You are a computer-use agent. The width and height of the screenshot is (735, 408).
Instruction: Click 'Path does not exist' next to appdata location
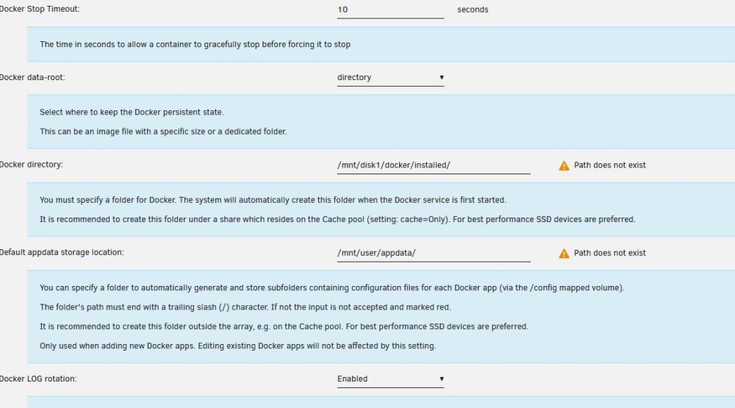610,253
